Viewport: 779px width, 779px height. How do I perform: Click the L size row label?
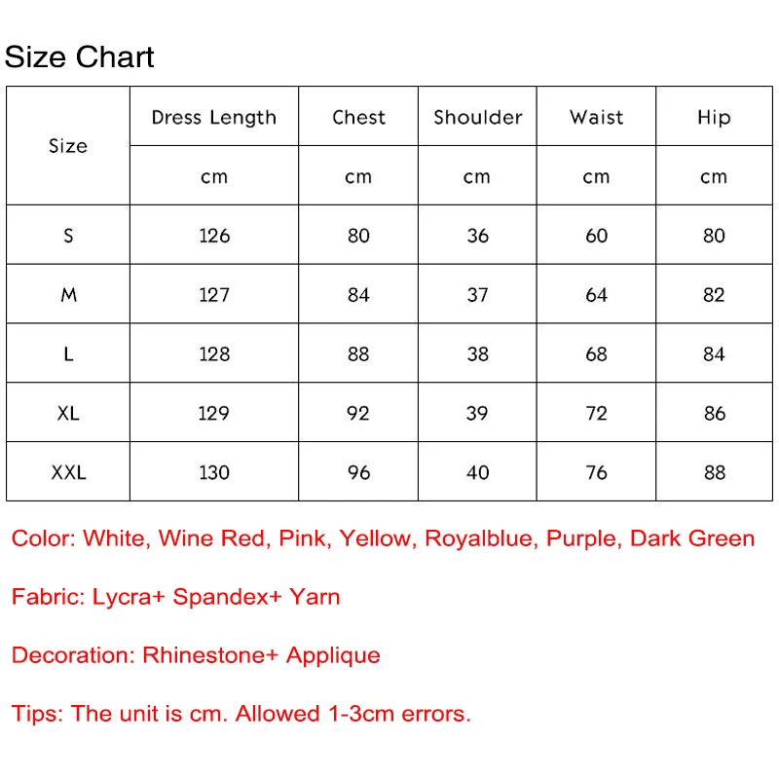point(68,353)
